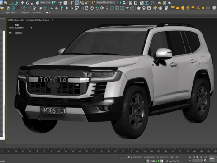Open the PhysCamera viewport label menu

[x=17, y=20]
